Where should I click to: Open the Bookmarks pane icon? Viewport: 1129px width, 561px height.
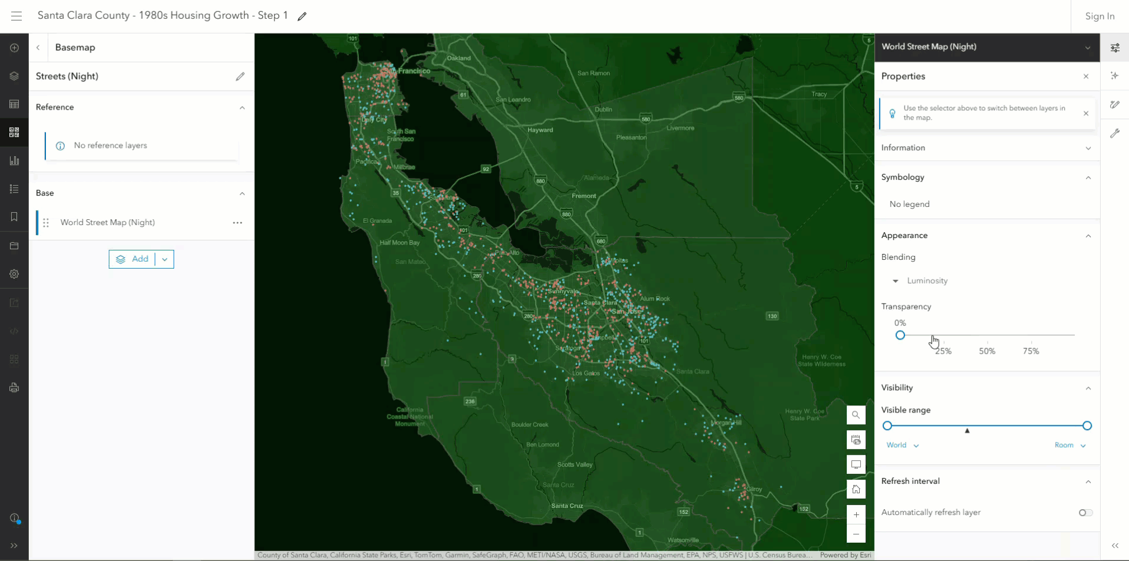pyautogui.click(x=14, y=217)
